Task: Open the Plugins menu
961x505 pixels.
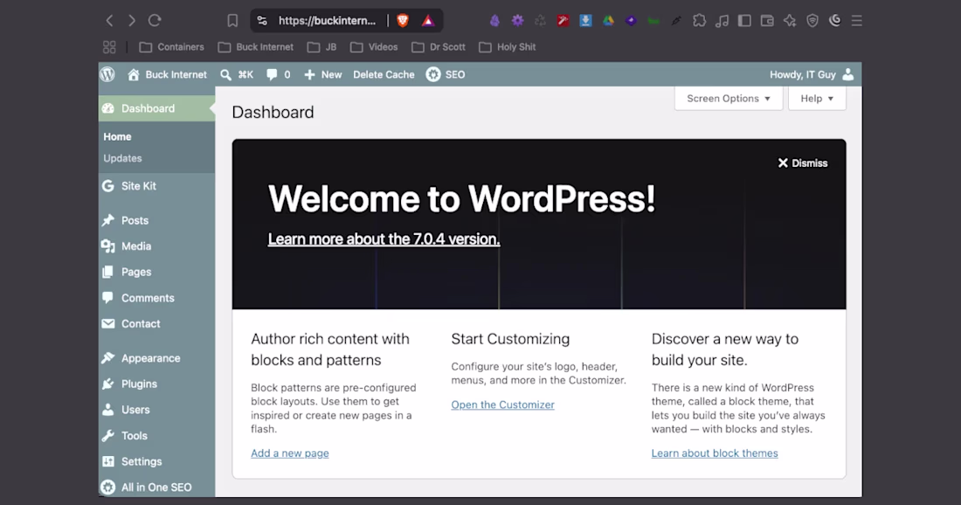Action: pos(157,384)
